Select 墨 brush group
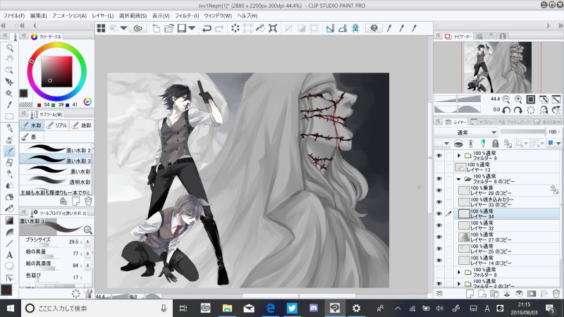Screen dimensions: 564x317 [x=32, y=137]
